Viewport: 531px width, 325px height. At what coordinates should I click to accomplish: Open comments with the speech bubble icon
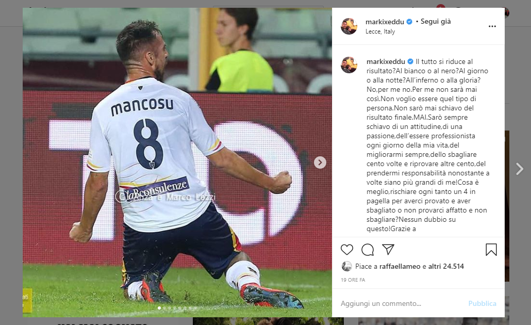(x=368, y=250)
